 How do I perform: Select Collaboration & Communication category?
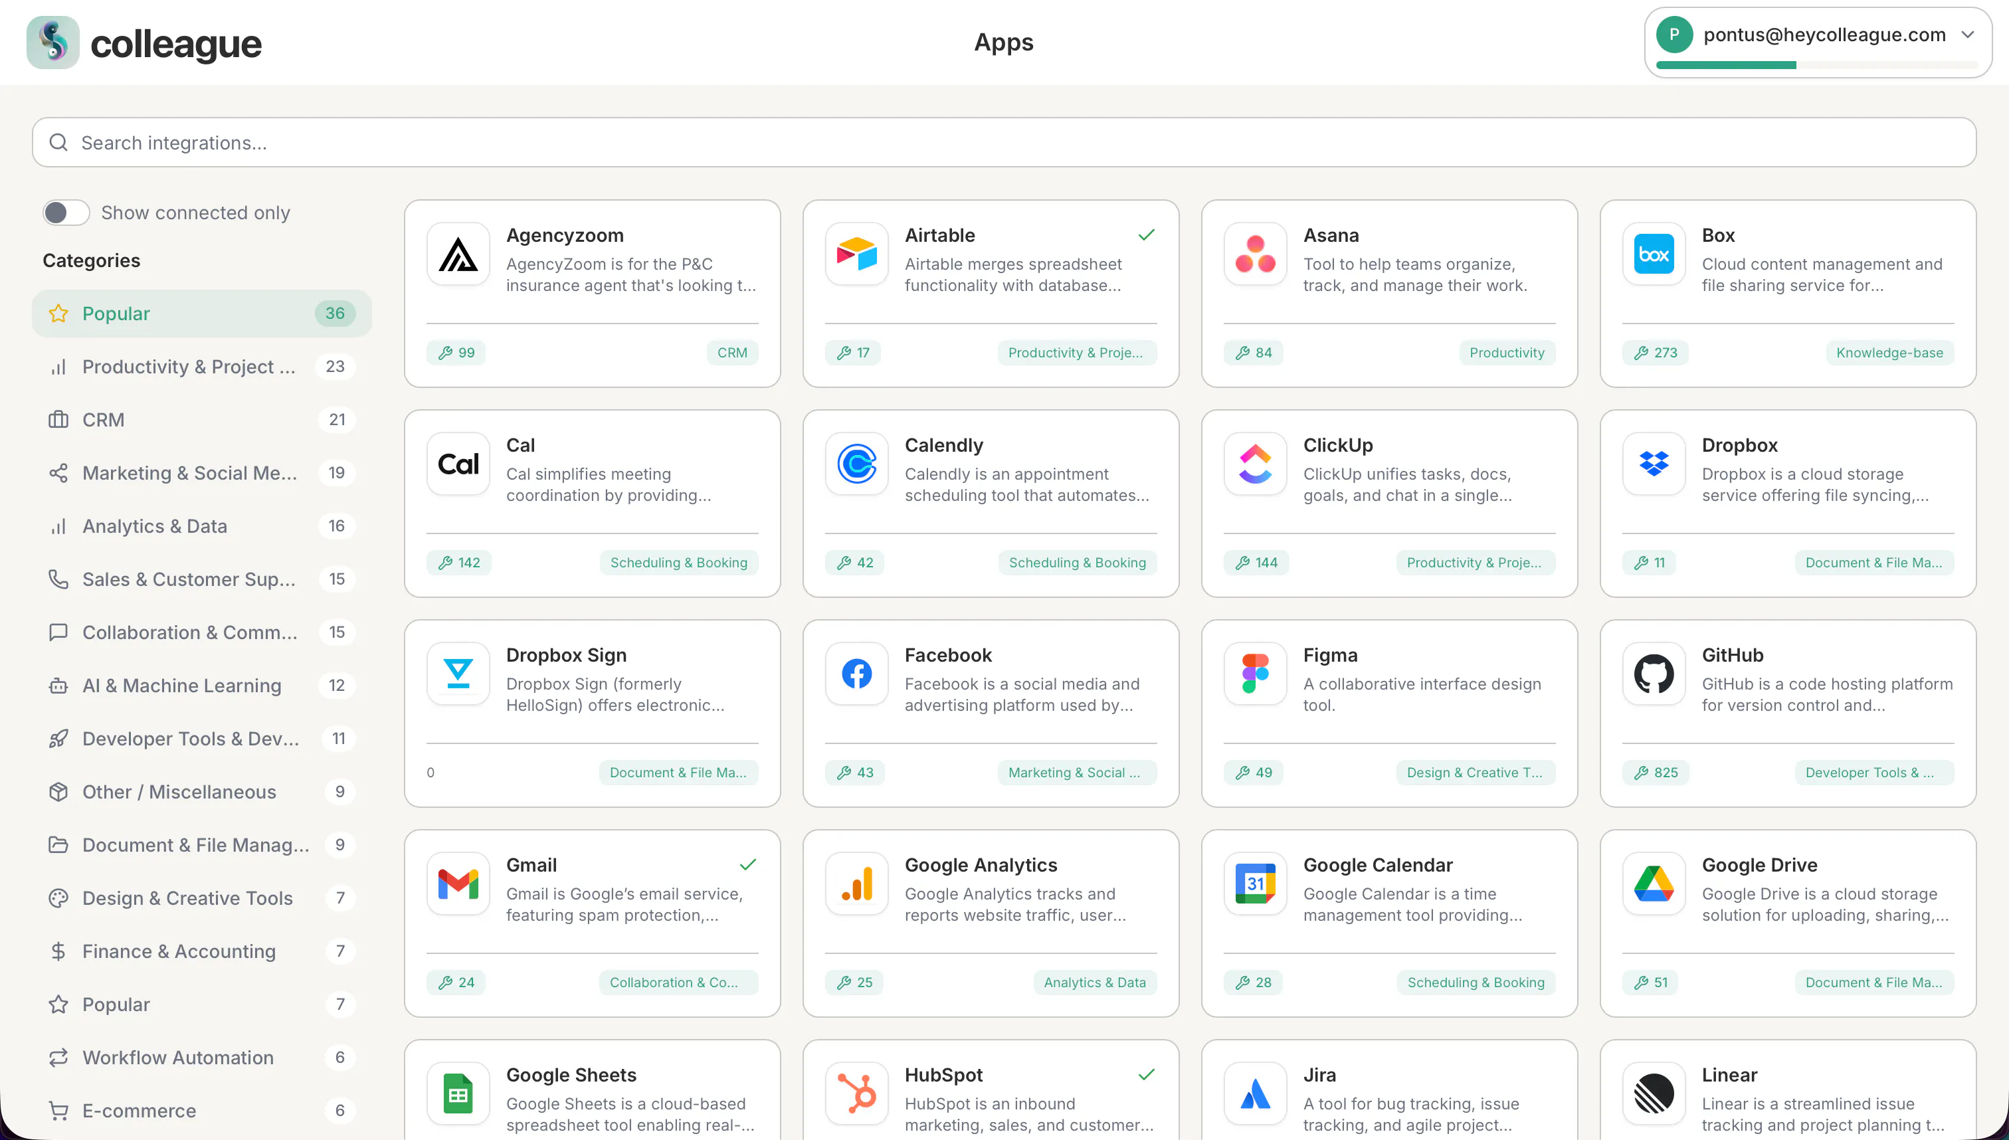[202, 632]
